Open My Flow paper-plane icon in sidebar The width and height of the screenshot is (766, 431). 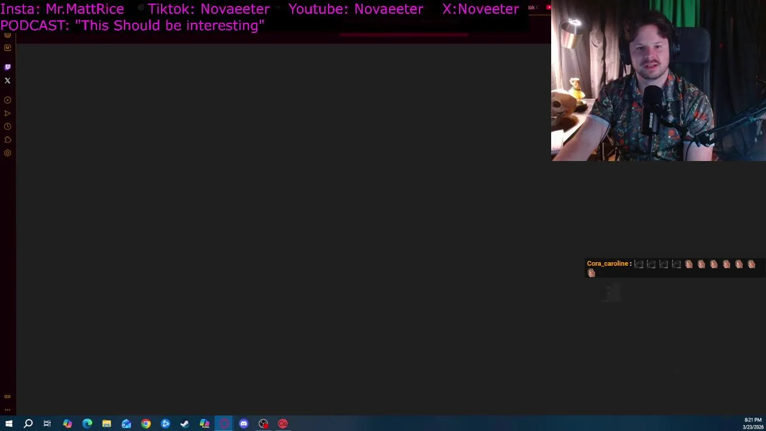8,113
